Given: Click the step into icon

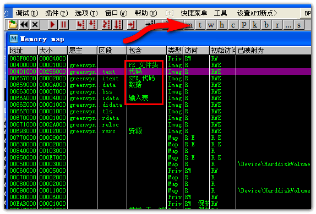Looking at the screenshot, I should (81, 25).
